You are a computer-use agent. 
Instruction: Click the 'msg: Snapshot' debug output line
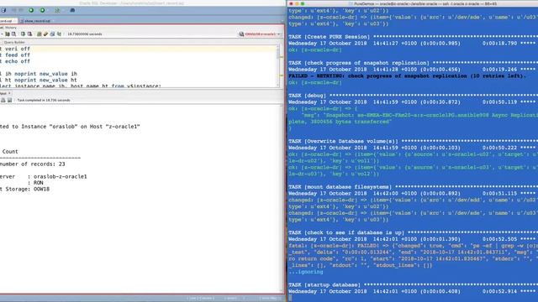click(419, 115)
